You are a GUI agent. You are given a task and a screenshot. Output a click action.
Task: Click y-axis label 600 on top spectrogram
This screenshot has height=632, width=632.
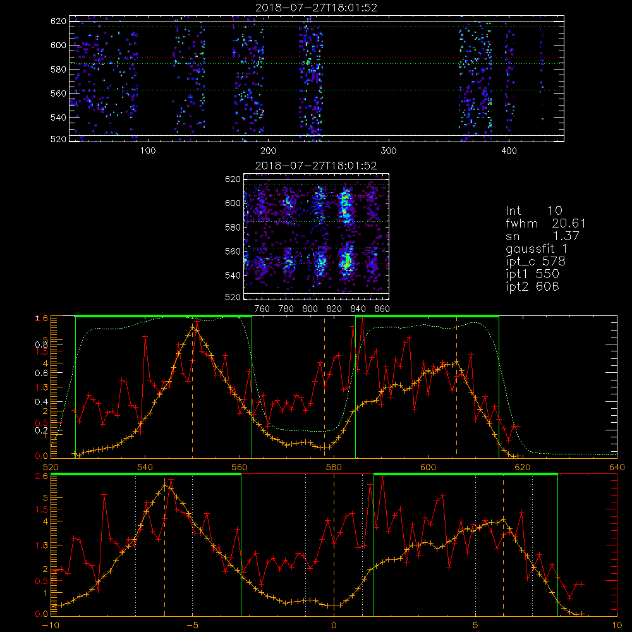[x=58, y=45]
